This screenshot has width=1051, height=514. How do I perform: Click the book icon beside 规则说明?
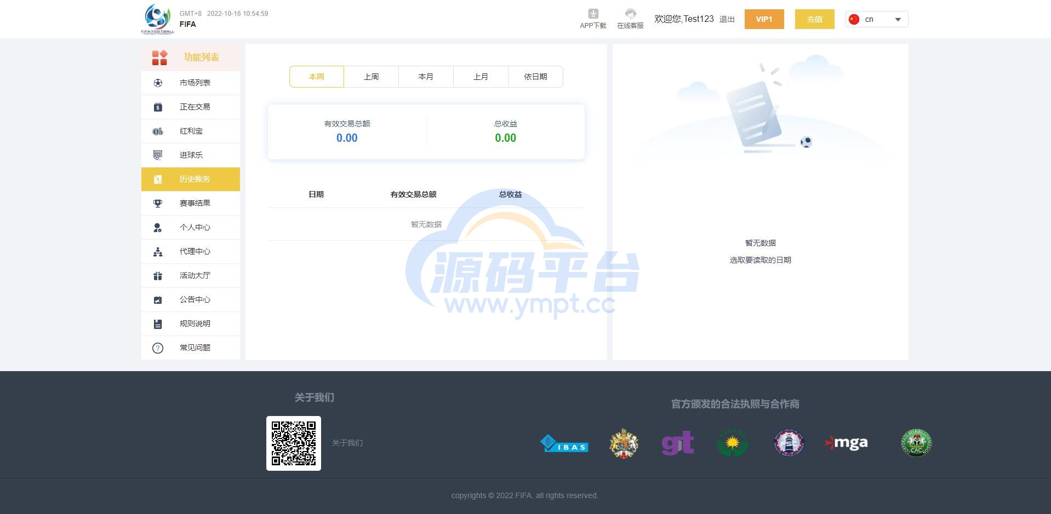[158, 324]
